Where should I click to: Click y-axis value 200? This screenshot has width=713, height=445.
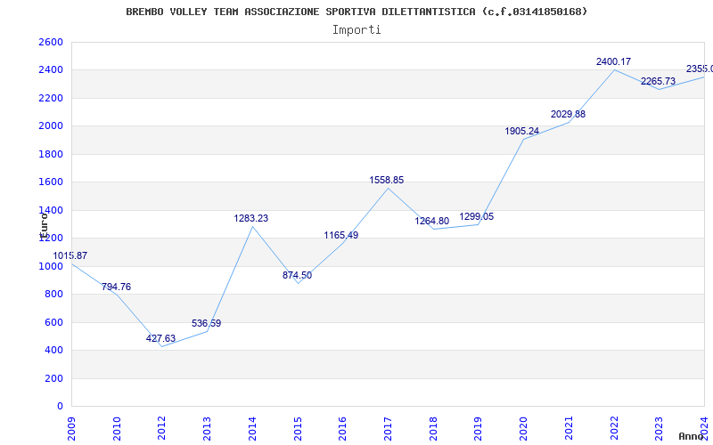[53, 378]
